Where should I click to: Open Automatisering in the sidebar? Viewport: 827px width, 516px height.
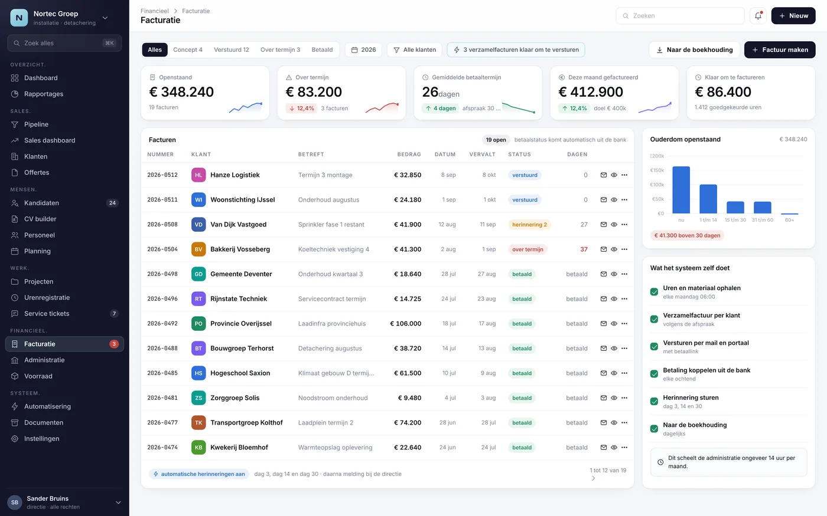(x=64, y=406)
